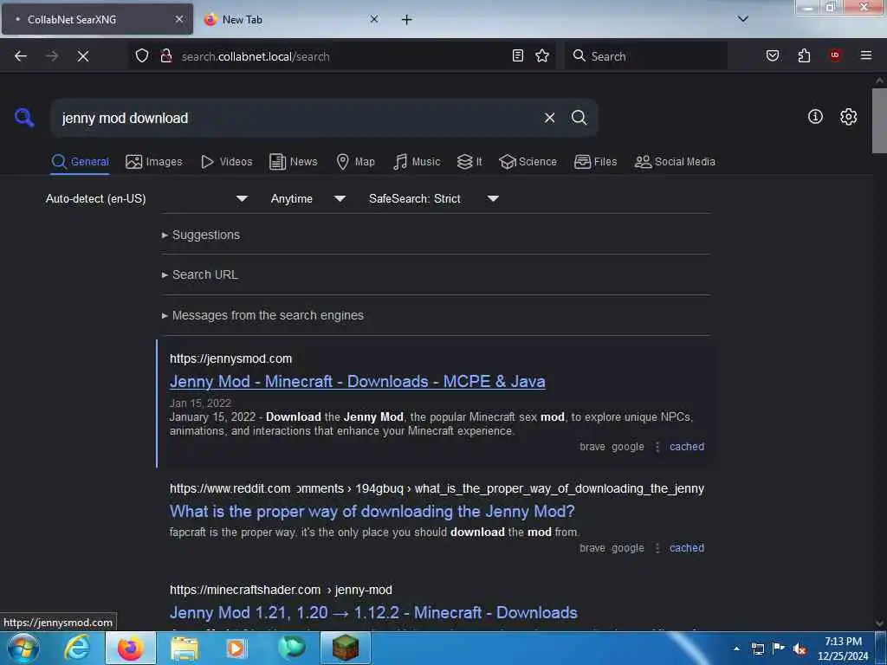Show hidden system tray icons
The width and height of the screenshot is (887, 665).
(736, 649)
